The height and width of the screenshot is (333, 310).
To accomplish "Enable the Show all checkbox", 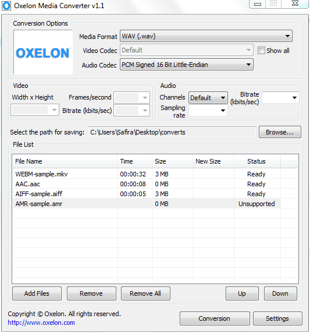I will (261, 51).
